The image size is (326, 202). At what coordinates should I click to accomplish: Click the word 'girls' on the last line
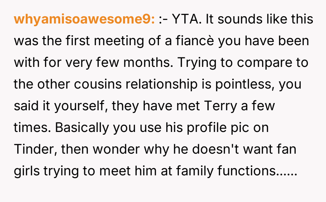[x=25, y=171]
